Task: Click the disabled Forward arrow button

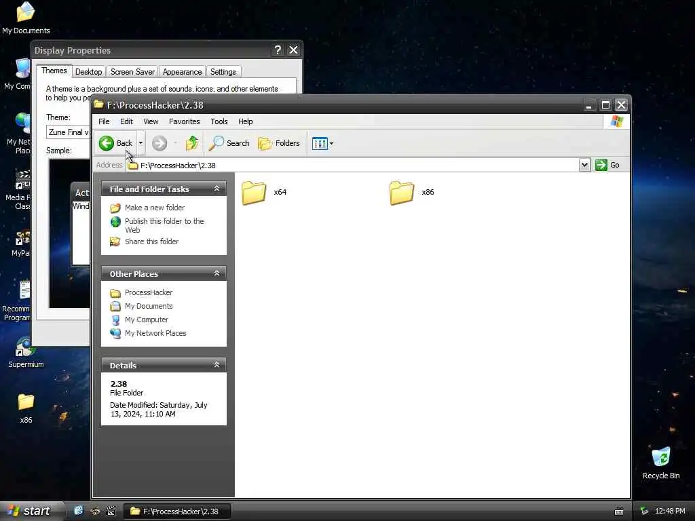Action: pyautogui.click(x=159, y=143)
